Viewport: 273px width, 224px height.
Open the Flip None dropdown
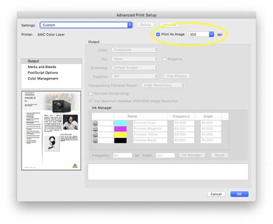pos(135,59)
